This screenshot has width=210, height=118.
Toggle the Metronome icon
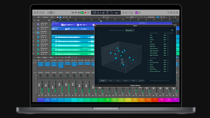click(139, 13)
